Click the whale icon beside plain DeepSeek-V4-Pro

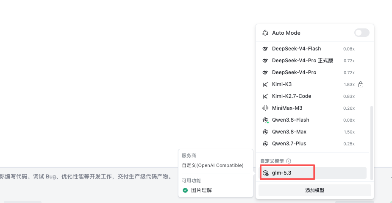point(265,72)
